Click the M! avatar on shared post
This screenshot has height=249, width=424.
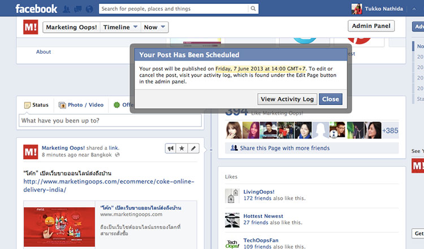pyautogui.click(x=31, y=152)
